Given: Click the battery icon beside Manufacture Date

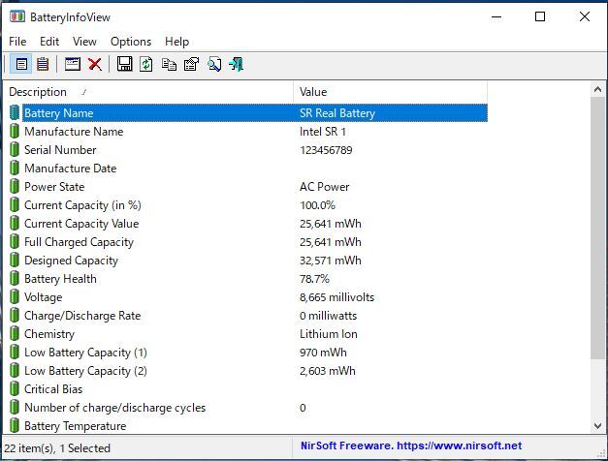Looking at the screenshot, I should (x=15, y=169).
